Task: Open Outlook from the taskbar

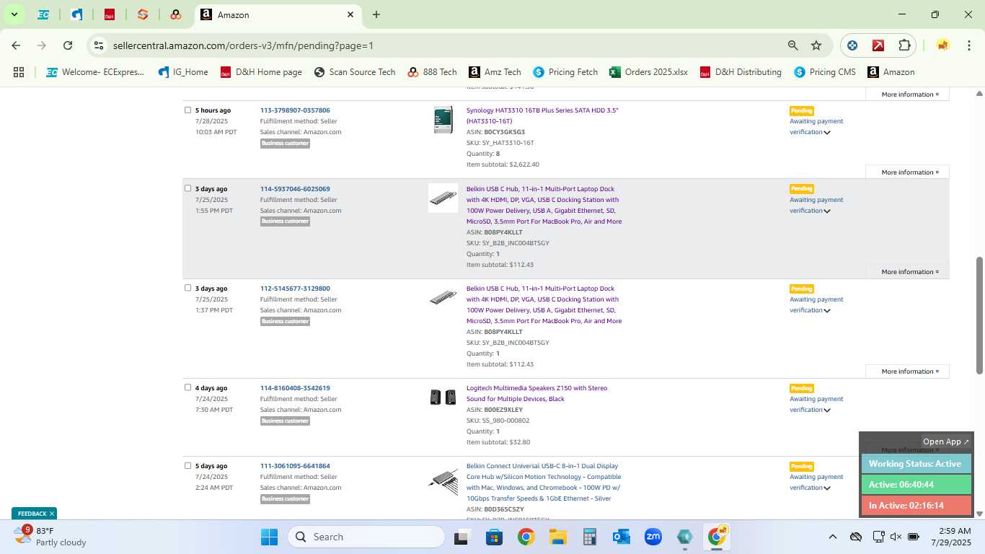Action: point(621,537)
